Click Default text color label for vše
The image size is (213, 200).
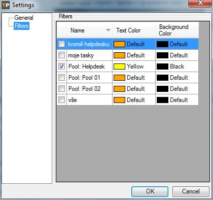[136, 100]
